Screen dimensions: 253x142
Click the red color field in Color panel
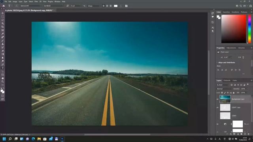tap(234, 29)
